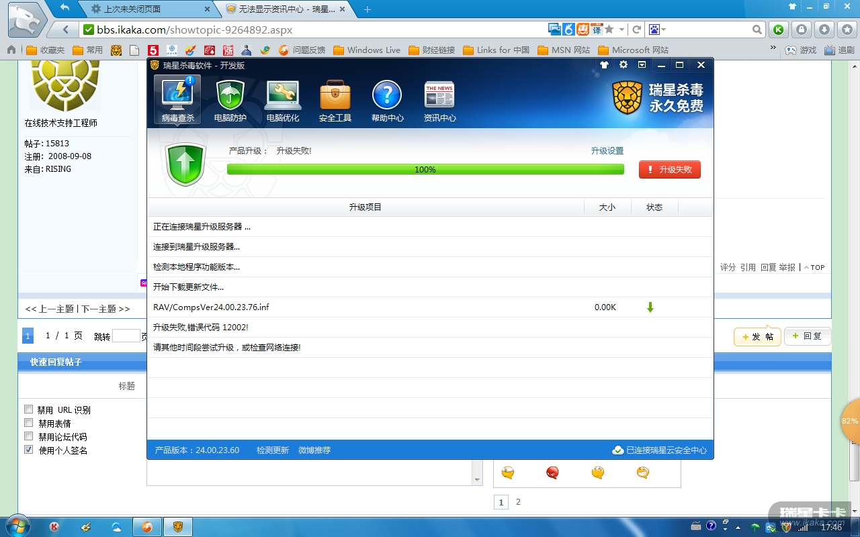This screenshot has height=537, width=860.
Task: Click the 回复 reply button
Action: [807, 336]
